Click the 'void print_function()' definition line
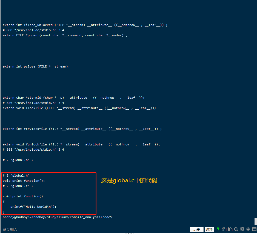This screenshot has width=257, height=234. [x=23, y=196]
